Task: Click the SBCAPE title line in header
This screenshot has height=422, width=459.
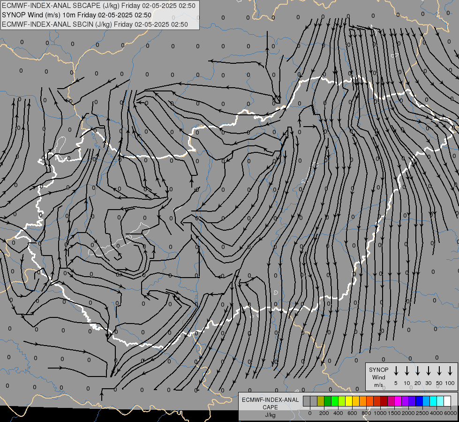Action: (x=98, y=6)
